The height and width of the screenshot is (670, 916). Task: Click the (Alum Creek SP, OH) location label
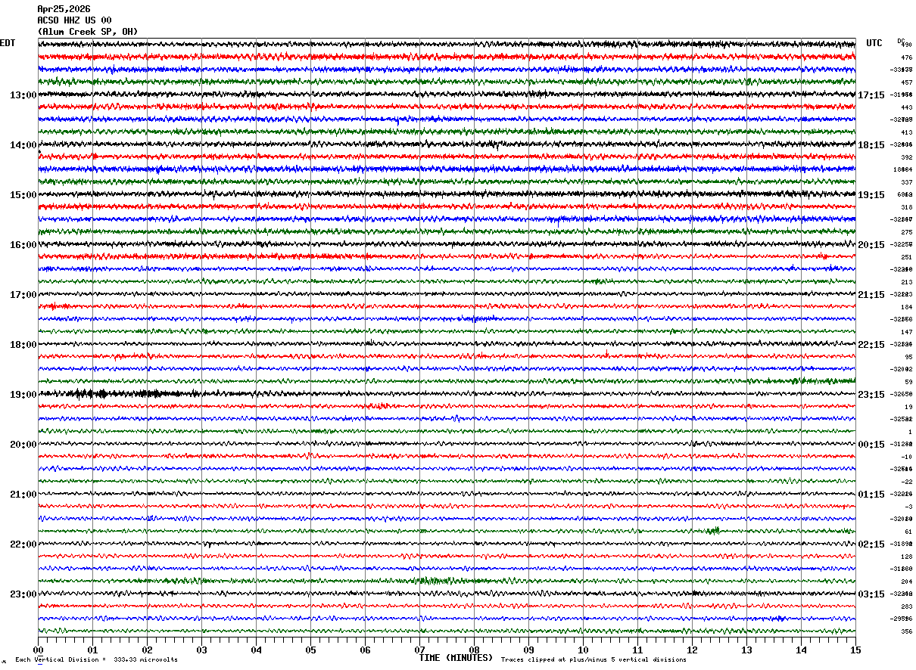[x=88, y=32]
